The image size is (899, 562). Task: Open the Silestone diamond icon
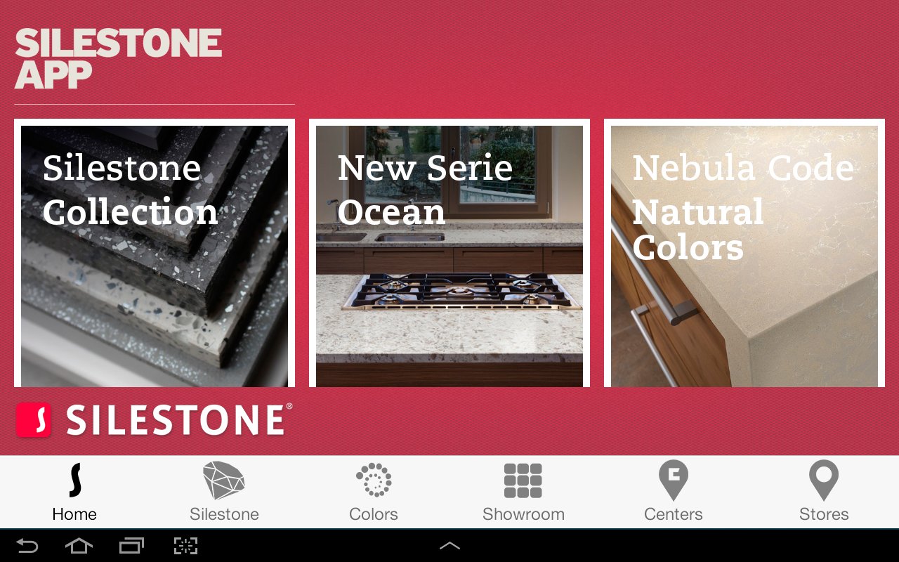[224, 481]
